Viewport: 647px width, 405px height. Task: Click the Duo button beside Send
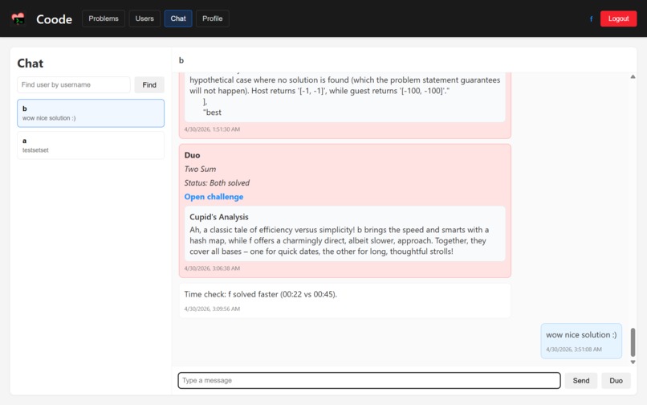(x=616, y=381)
